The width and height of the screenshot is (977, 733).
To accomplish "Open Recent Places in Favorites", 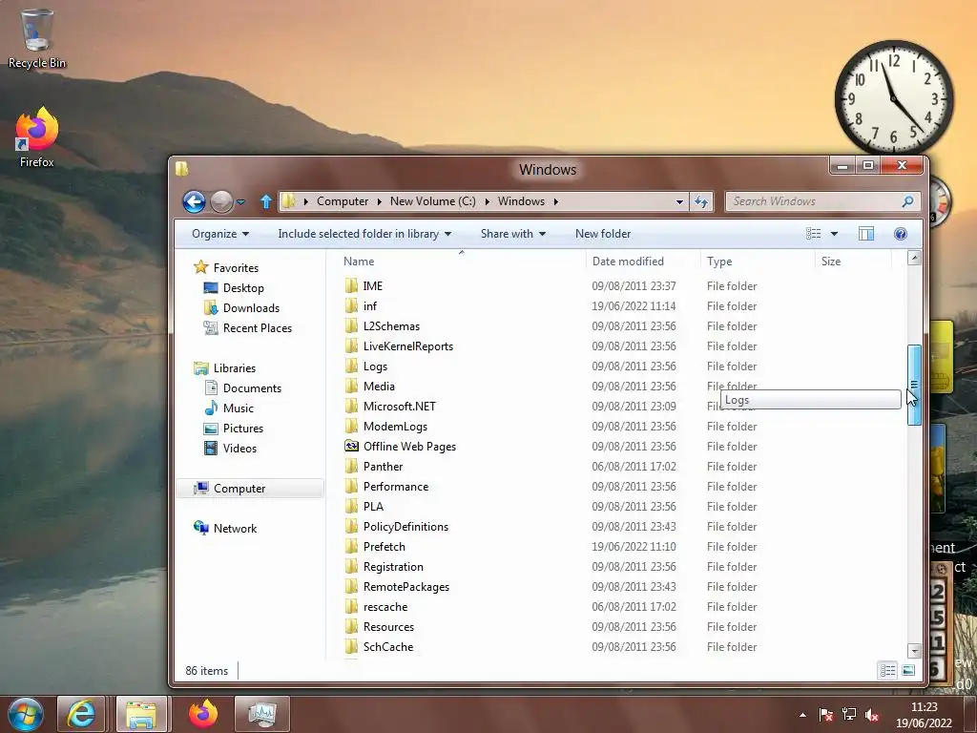I will click(257, 328).
